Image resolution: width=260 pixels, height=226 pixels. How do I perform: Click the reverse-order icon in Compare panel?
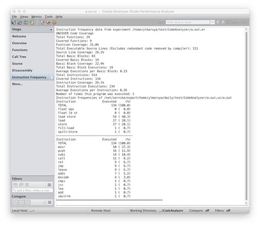coord(44,202)
